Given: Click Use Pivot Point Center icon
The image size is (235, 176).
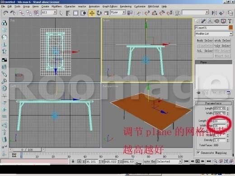Looking at the screenshot, I should (130, 13).
